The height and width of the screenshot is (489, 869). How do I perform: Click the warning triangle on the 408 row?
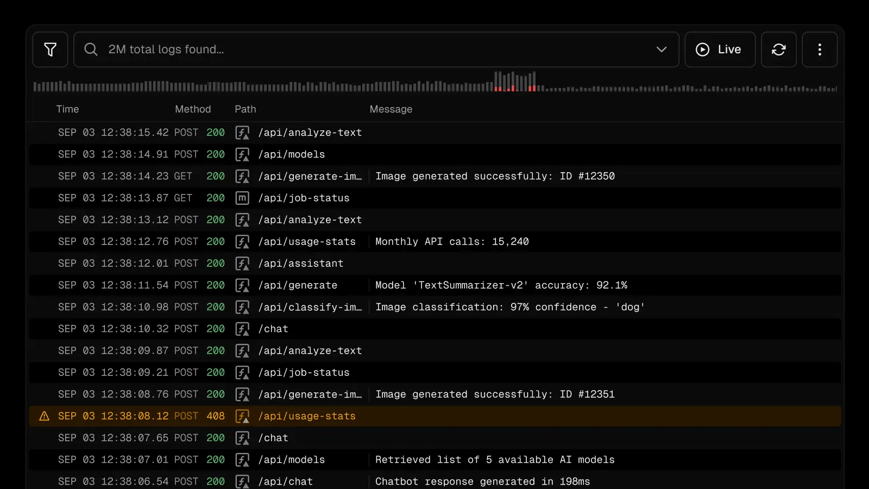click(x=45, y=416)
